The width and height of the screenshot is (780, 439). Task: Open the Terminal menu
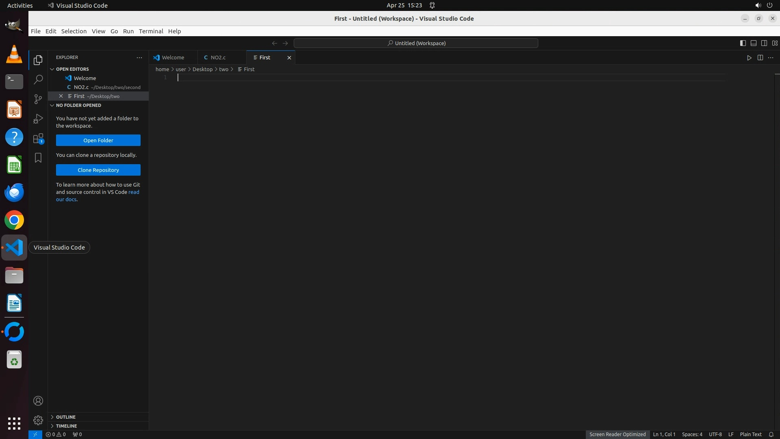(x=151, y=31)
